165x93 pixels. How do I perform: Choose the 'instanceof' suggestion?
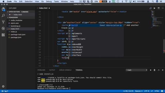coord(96,52)
